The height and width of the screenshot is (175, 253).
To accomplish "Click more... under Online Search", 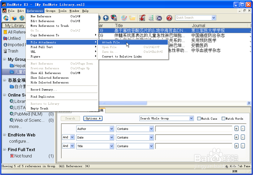I will point(16,127).
